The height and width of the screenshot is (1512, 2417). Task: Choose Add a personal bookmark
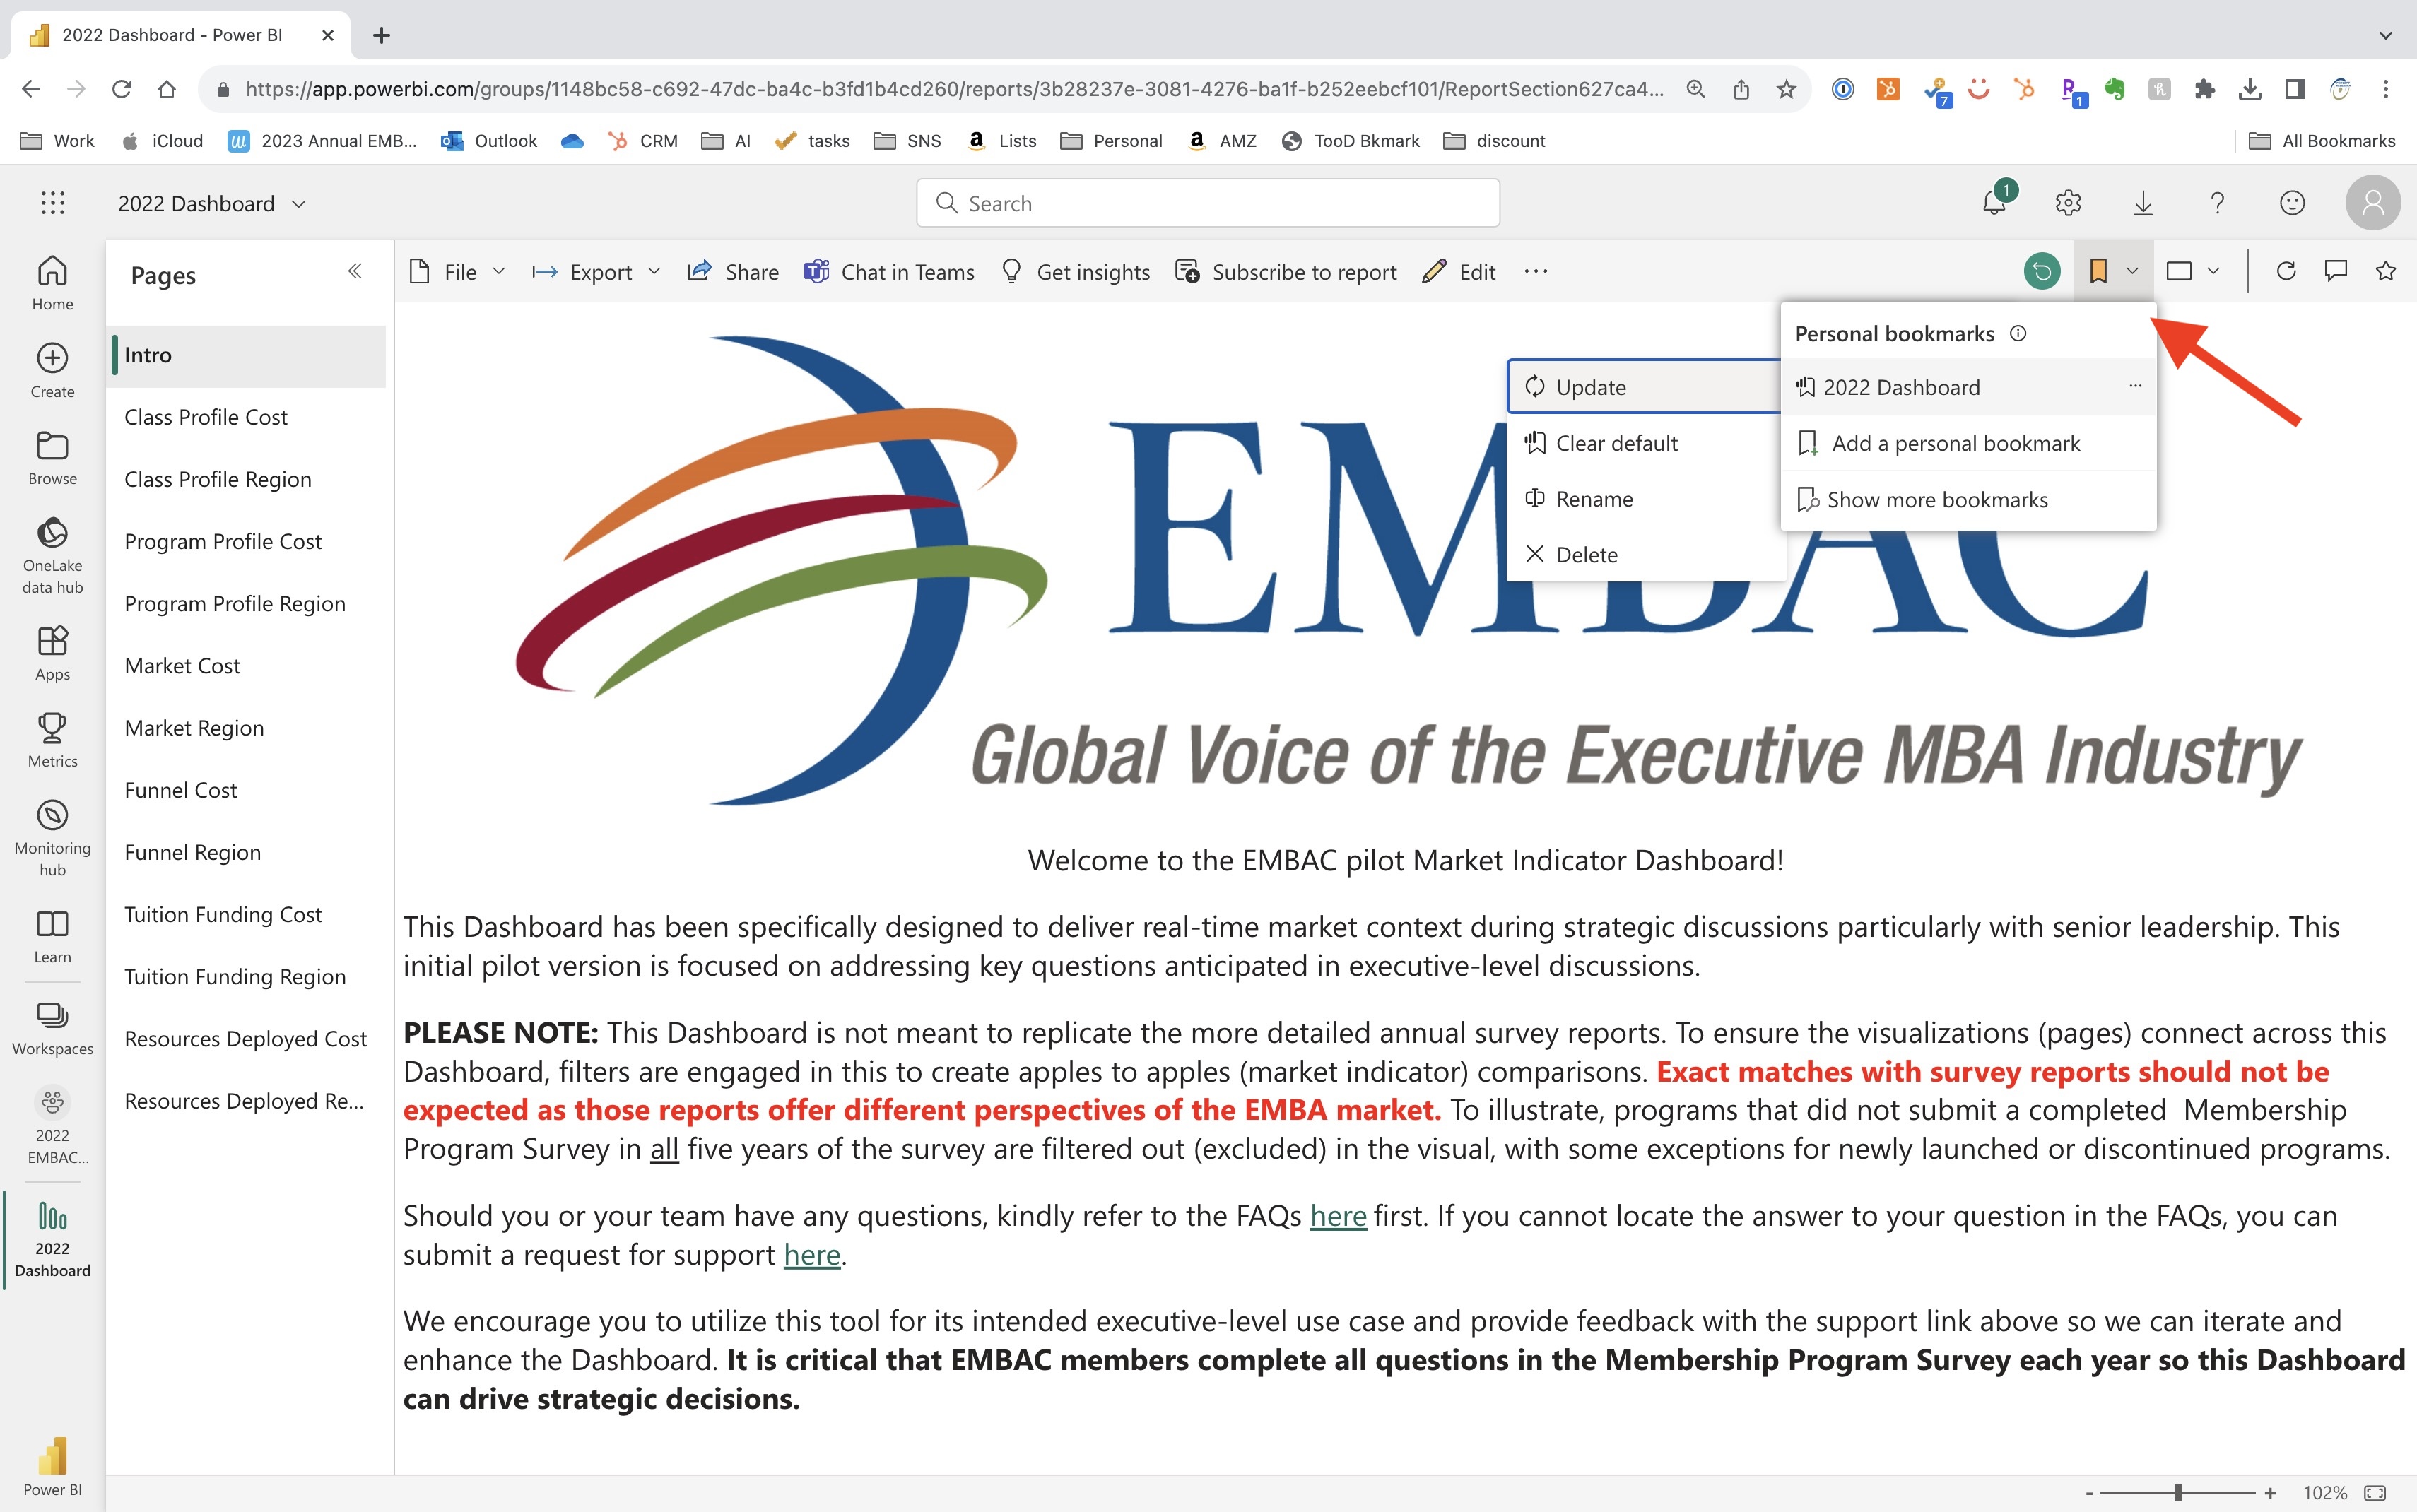pos(1967,443)
